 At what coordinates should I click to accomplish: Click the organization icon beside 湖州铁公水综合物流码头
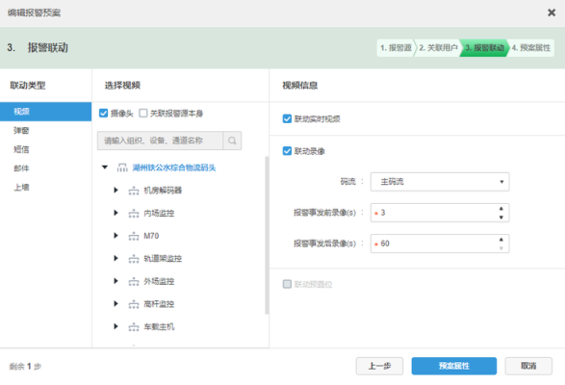point(122,167)
